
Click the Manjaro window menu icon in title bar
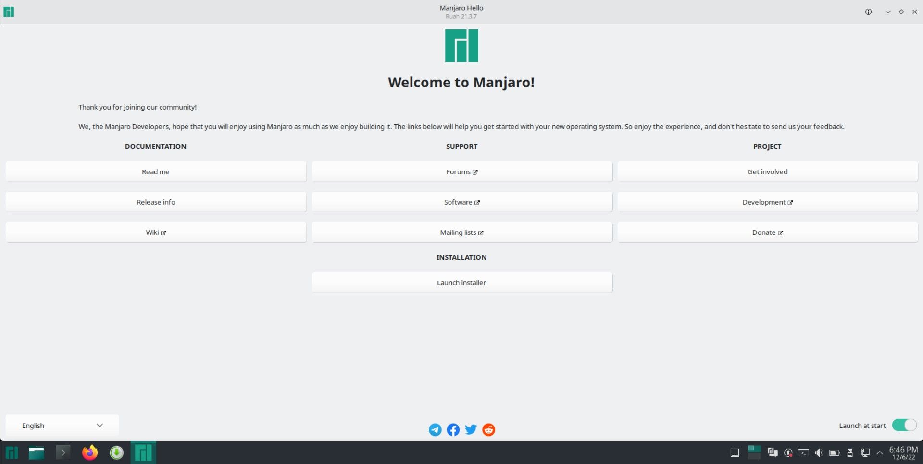pyautogui.click(x=9, y=12)
